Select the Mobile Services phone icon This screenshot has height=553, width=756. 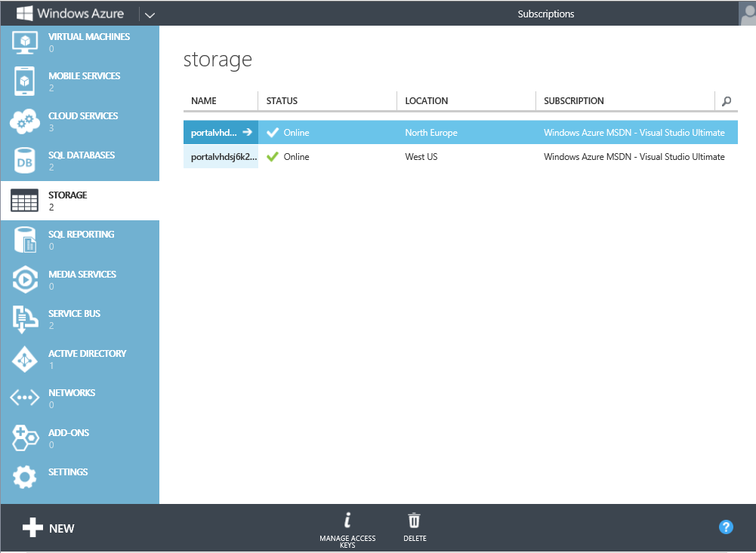click(25, 81)
